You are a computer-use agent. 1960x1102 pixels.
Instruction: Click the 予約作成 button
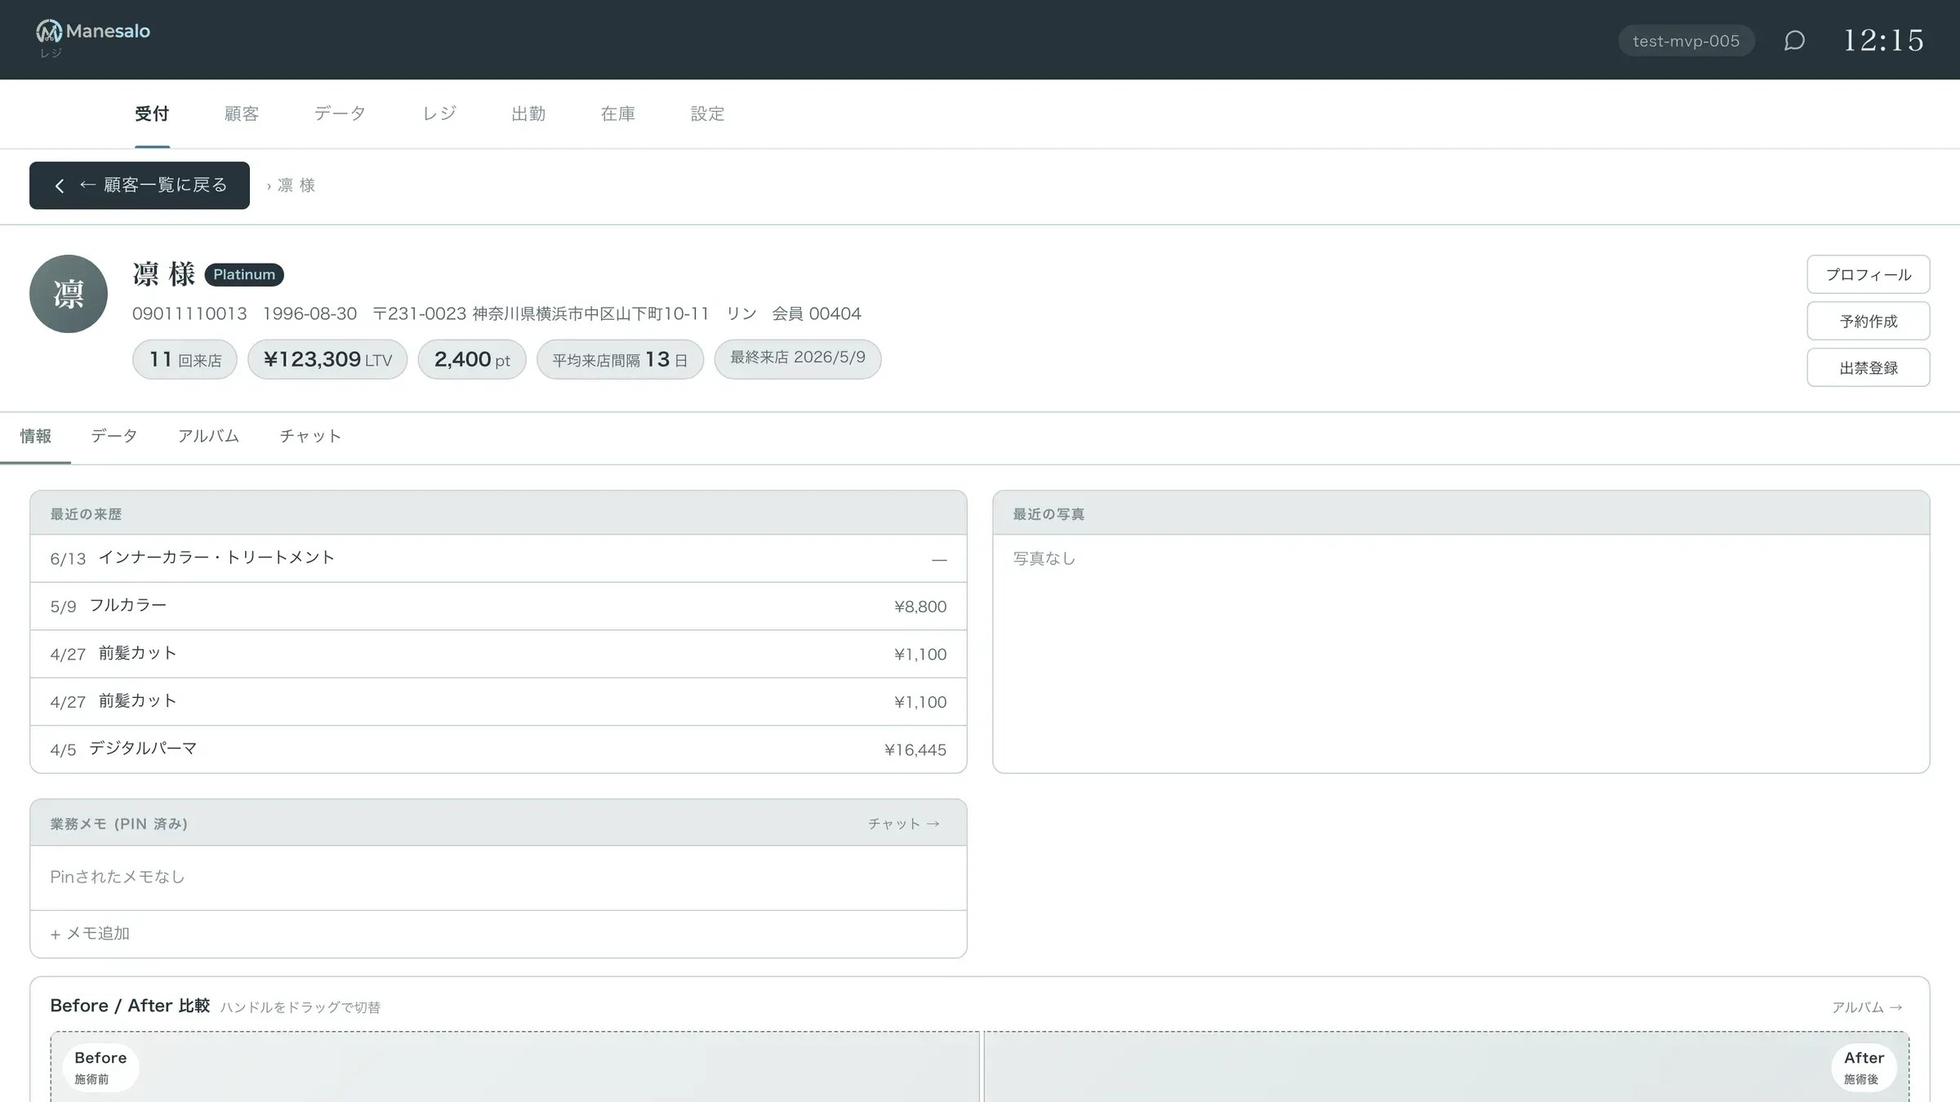[x=1869, y=321]
